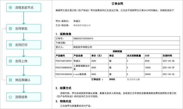The height and width of the screenshot is (109, 183).
Task: Click product code P2021040100001
Action: point(64,61)
